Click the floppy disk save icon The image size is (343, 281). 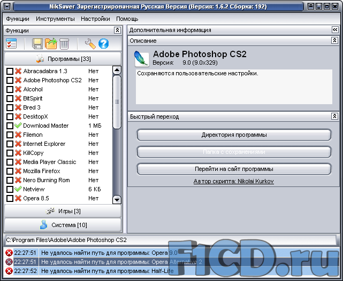click(37, 44)
